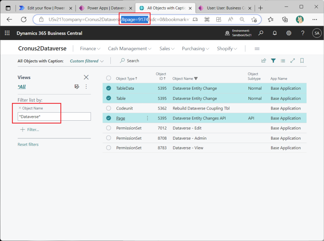
Task: Open more options for the All view
Action: [86, 87]
